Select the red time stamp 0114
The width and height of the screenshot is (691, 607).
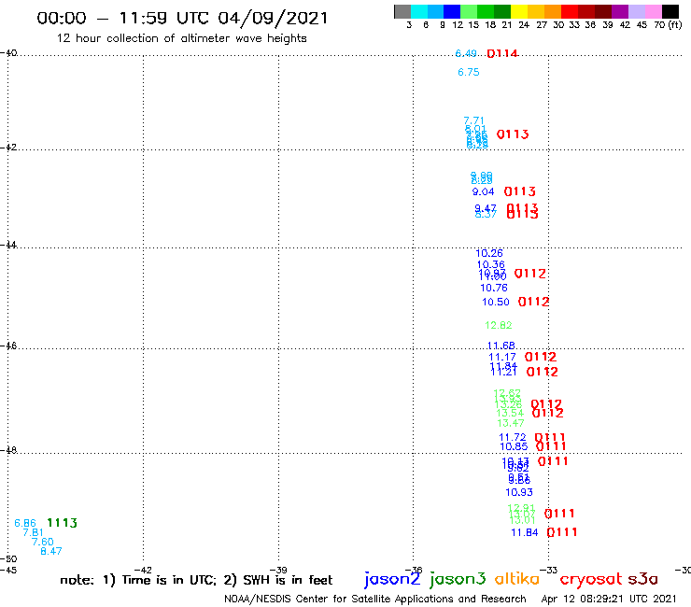tap(502, 54)
